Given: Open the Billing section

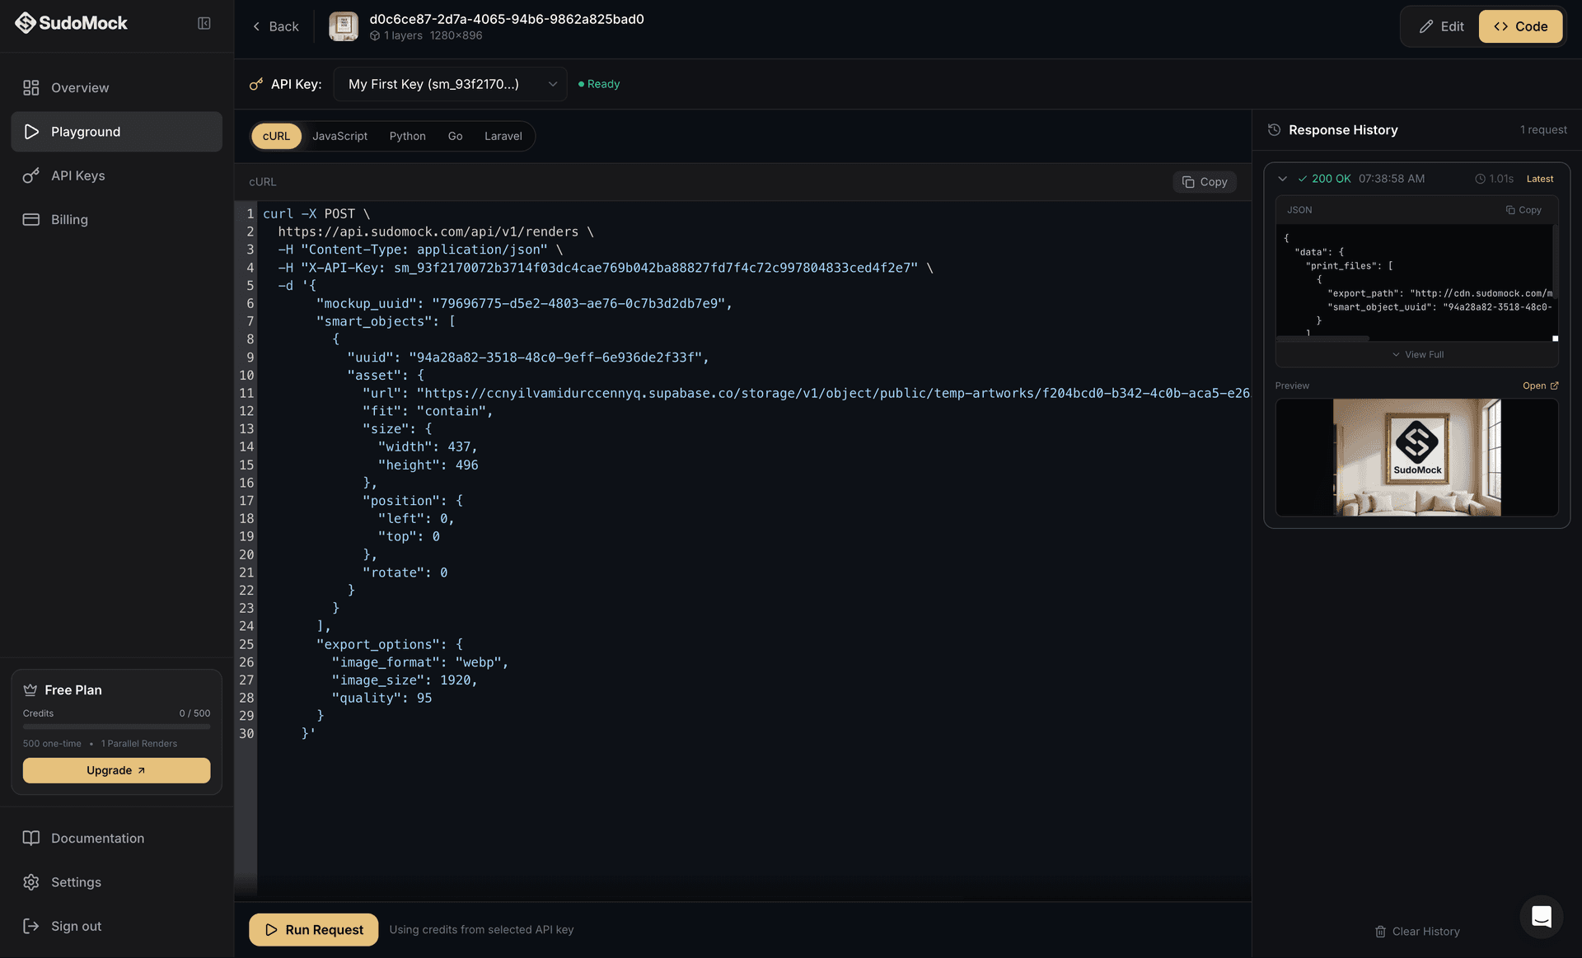Looking at the screenshot, I should coord(69,219).
